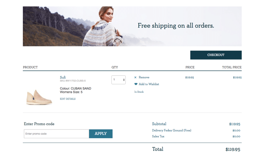This screenshot has width=265, height=155.
Task: Click the TOTAL PRICE column header
Action: click(x=232, y=67)
